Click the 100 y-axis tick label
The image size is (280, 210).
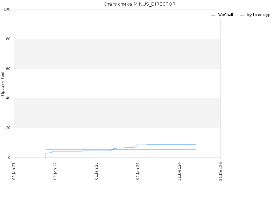tap(7, 9)
